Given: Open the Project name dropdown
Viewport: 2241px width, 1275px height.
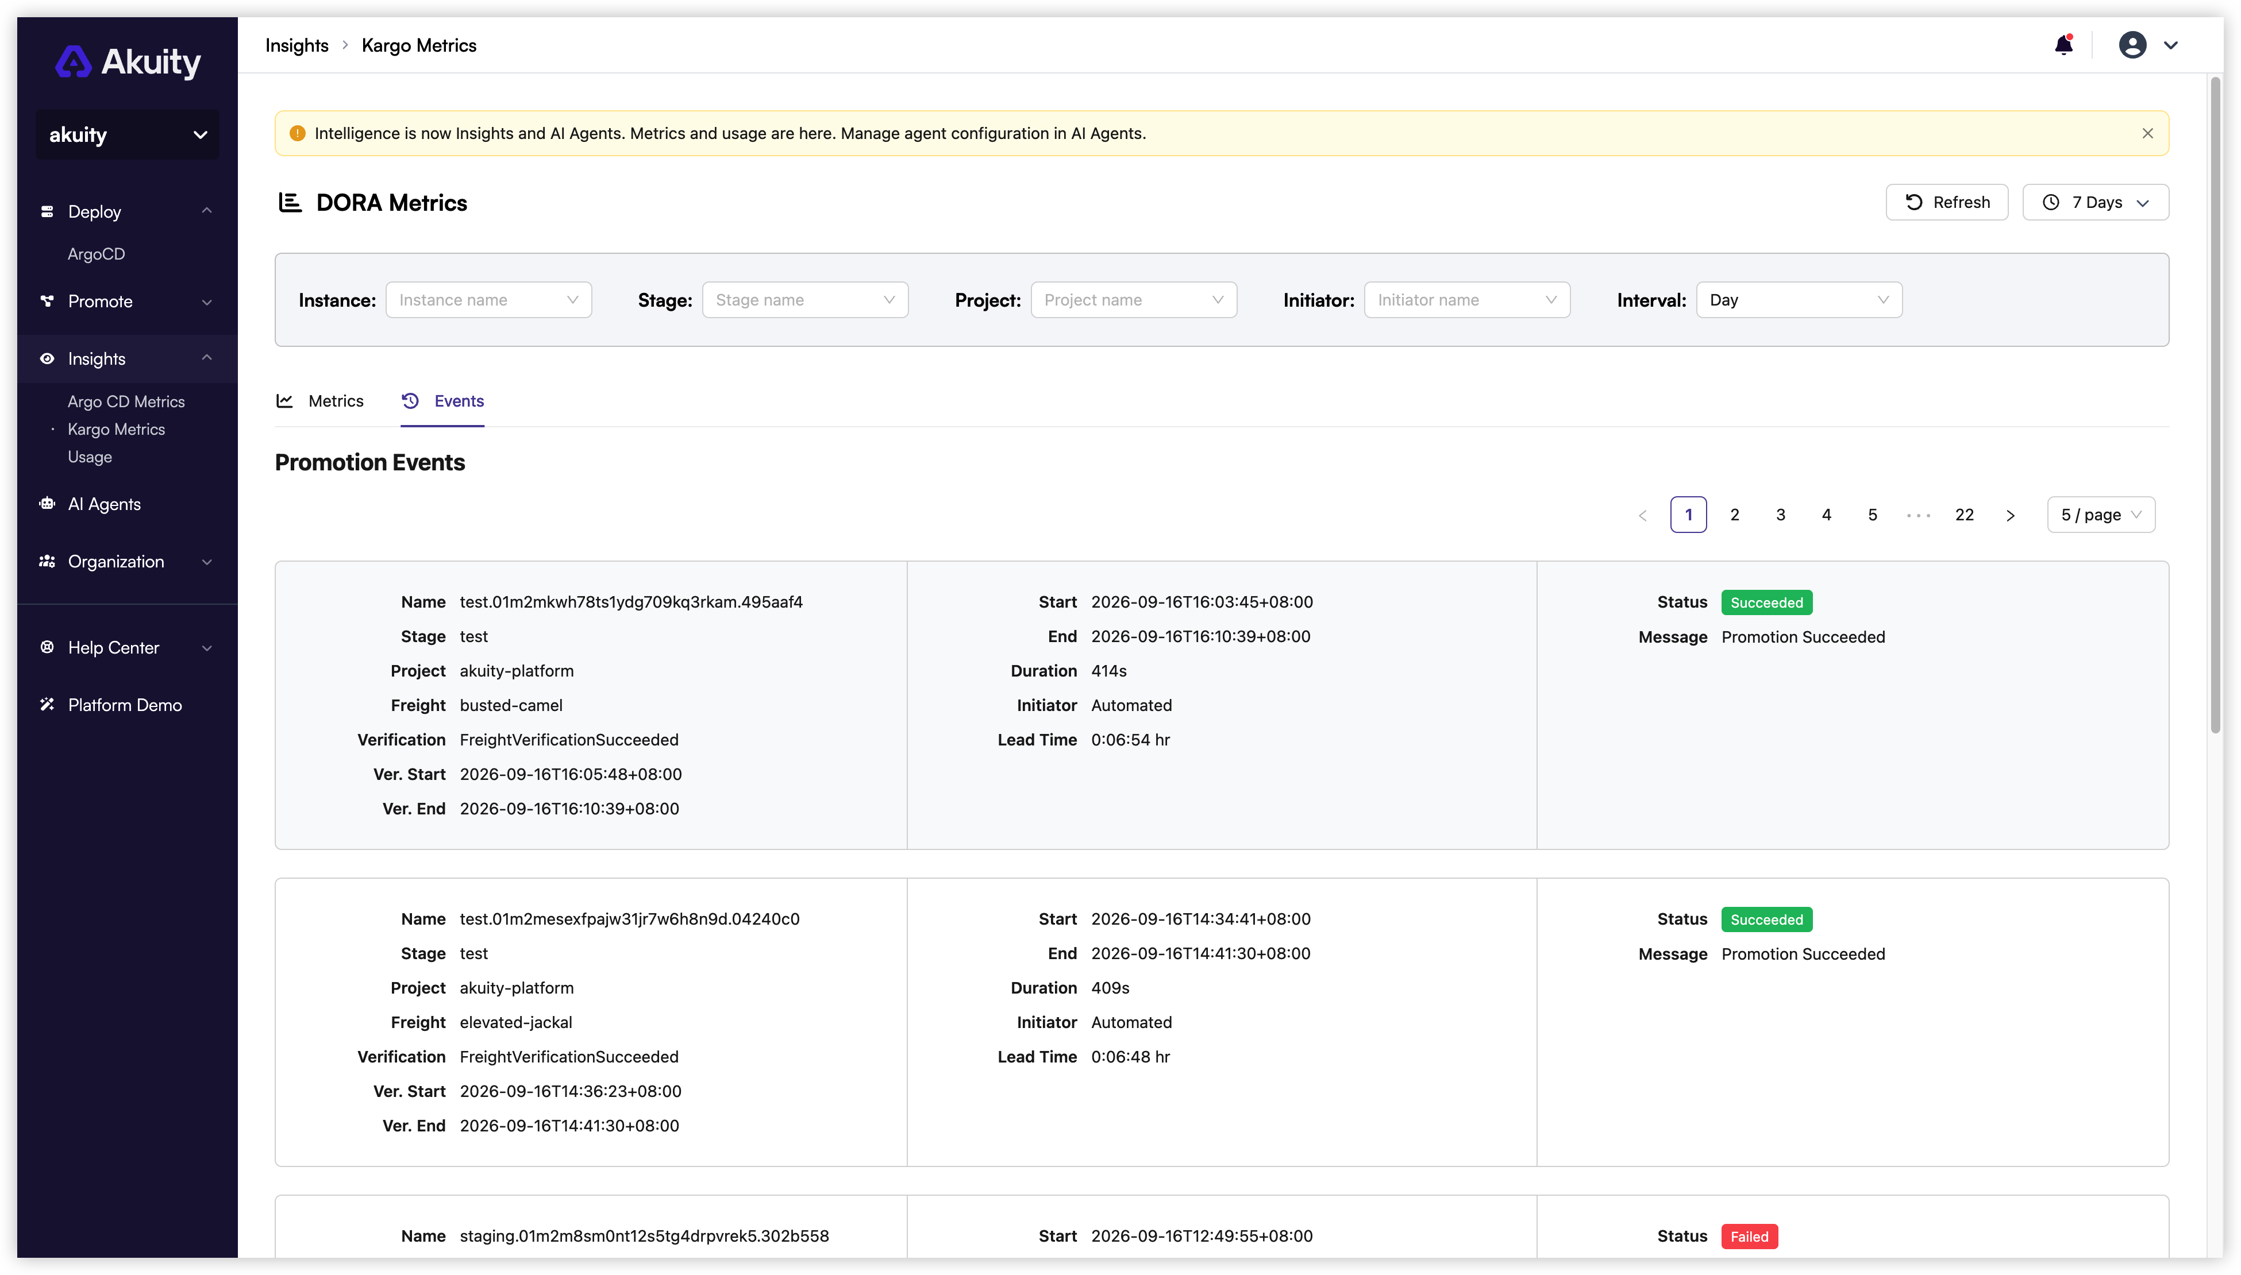Looking at the screenshot, I should pos(1134,300).
